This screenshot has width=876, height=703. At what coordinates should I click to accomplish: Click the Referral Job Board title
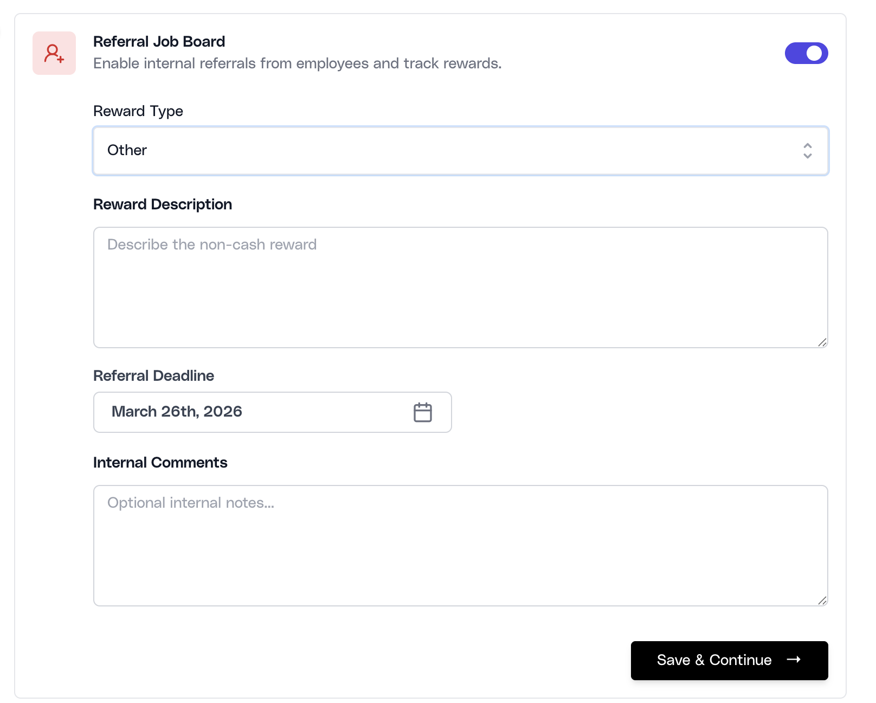pyautogui.click(x=159, y=41)
